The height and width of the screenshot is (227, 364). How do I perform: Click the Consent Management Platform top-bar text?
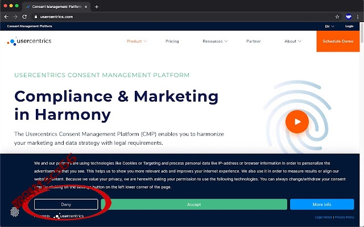coord(30,26)
